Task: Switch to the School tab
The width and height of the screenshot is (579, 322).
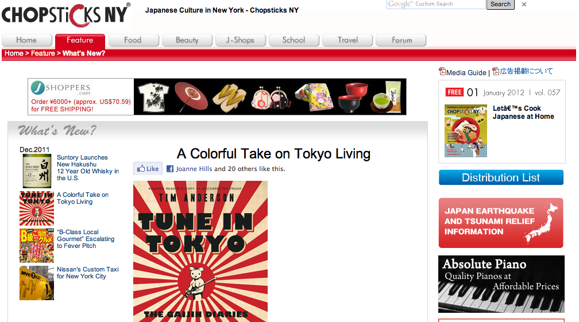Action: click(294, 40)
